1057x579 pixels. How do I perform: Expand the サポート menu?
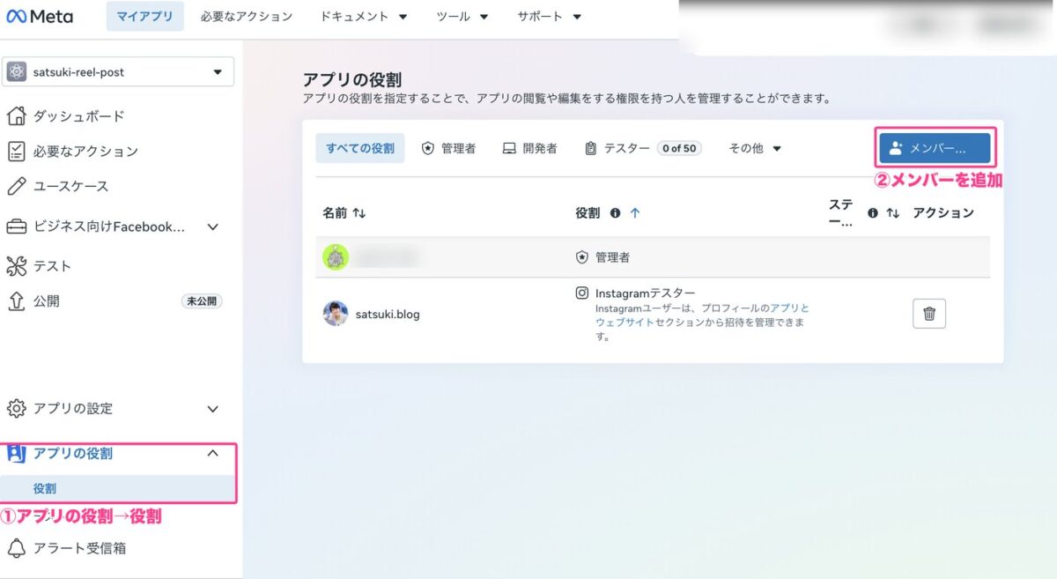click(x=550, y=17)
